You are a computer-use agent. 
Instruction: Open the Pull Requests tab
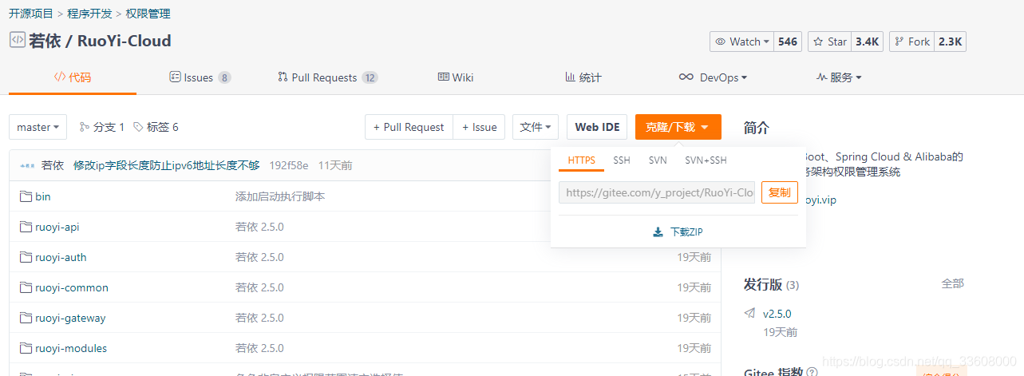click(327, 77)
